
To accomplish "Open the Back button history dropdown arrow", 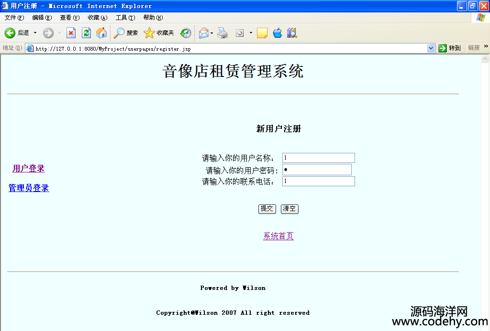I will (35, 33).
